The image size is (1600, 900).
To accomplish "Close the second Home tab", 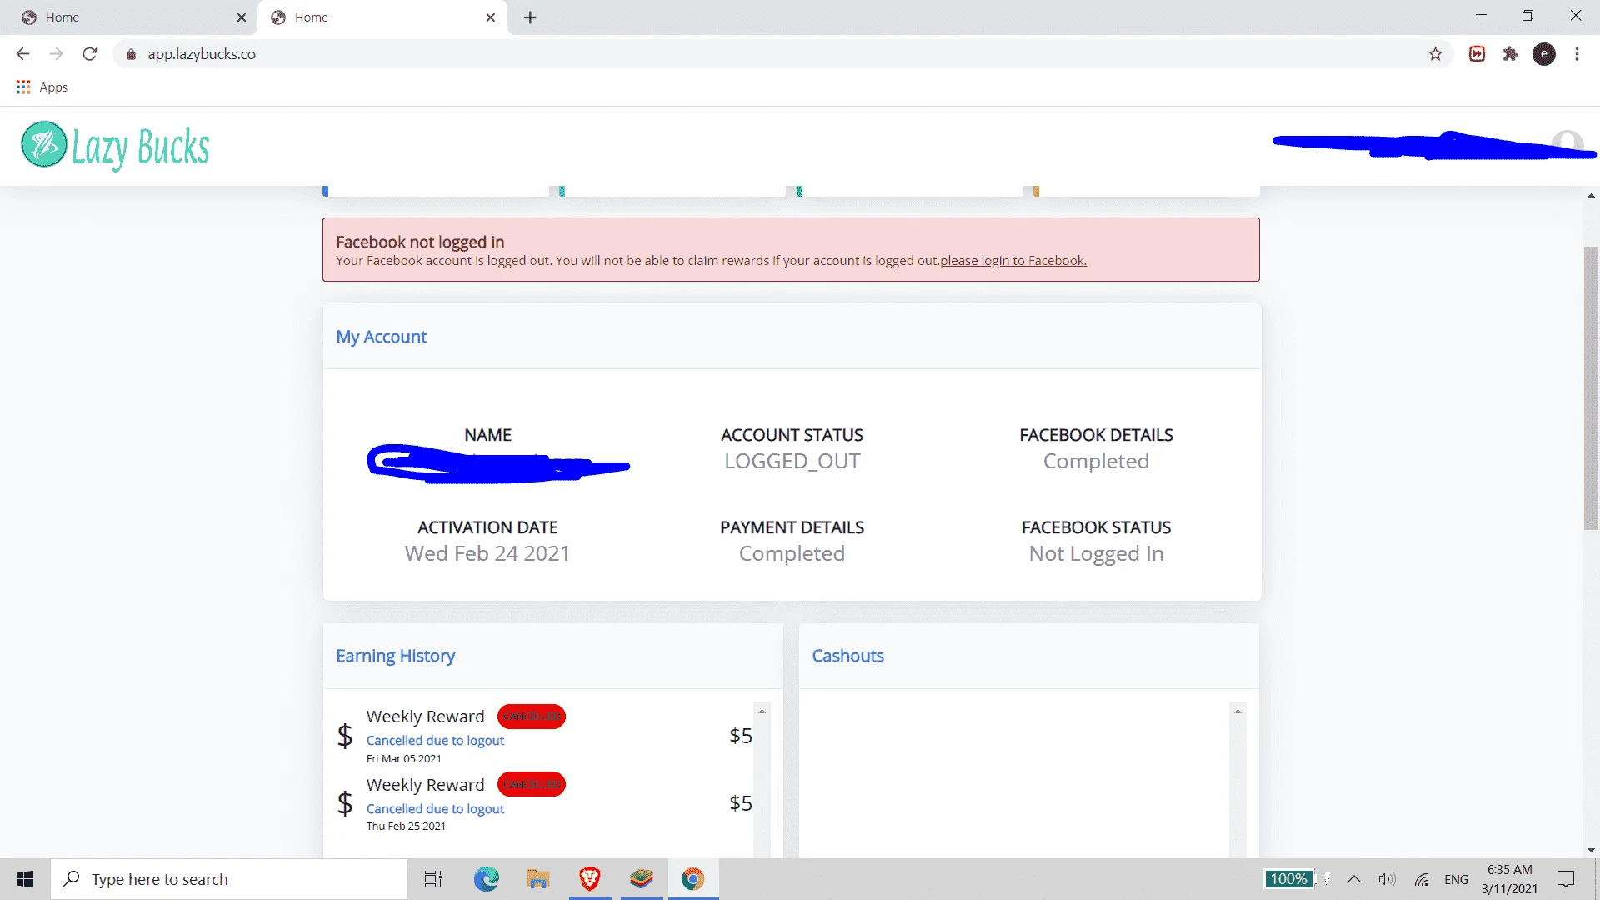I will [490, 17].
